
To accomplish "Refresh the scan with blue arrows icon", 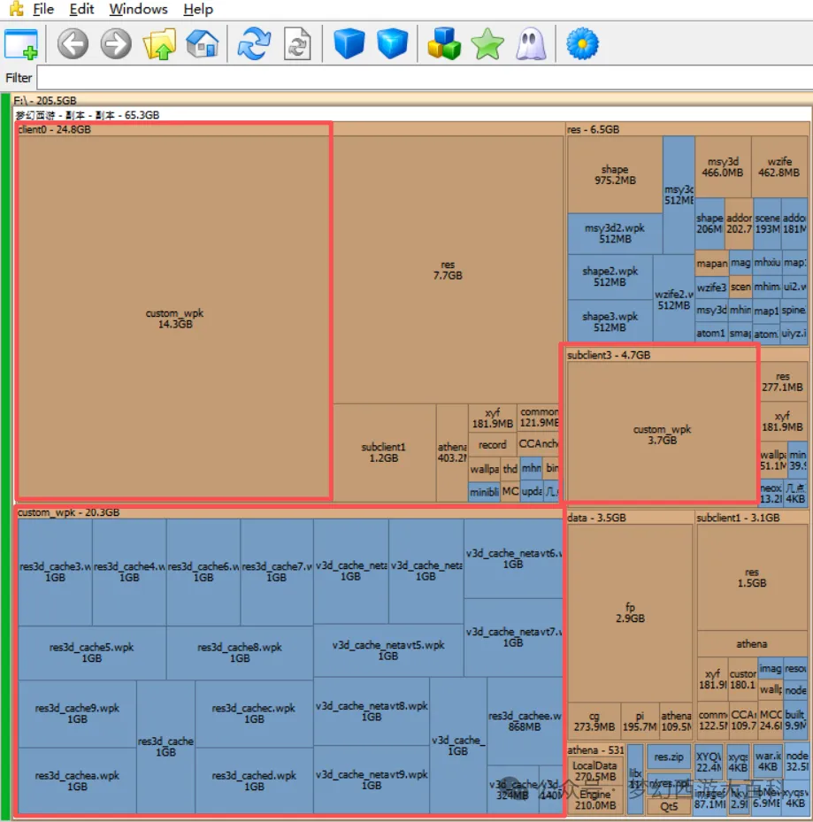I will (254, 43).
